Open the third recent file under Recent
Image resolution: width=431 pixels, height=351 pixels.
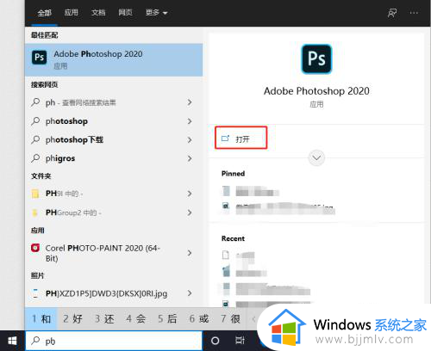click(266, 289)
